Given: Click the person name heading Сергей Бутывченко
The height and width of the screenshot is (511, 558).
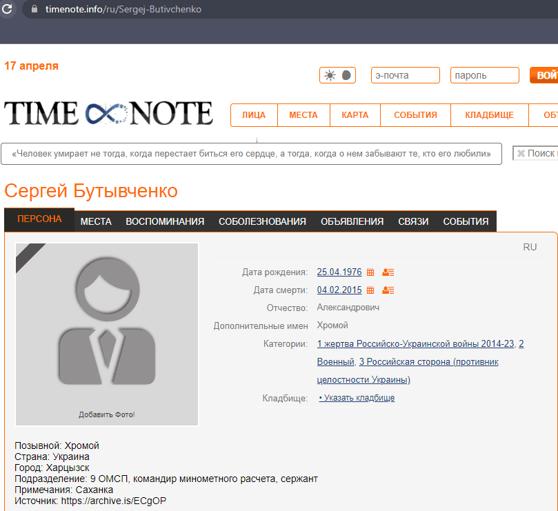Looking at the screenshot, I should pyautogui.click(x=91, y=190).
